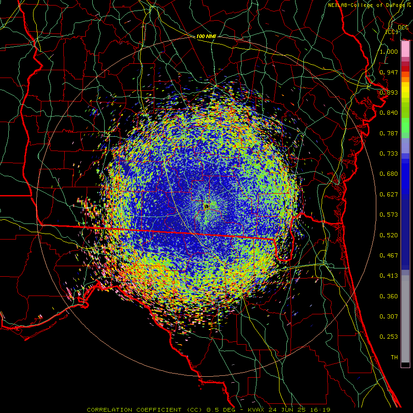The height and width of the screenshot is (413, 413).
Task: Pick the orange swatch on the color scale
Action: (405, 79)
